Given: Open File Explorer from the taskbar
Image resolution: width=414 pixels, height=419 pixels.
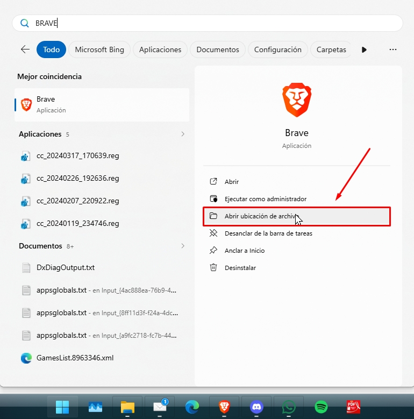Looking at the screenshot, I should 127,407.
